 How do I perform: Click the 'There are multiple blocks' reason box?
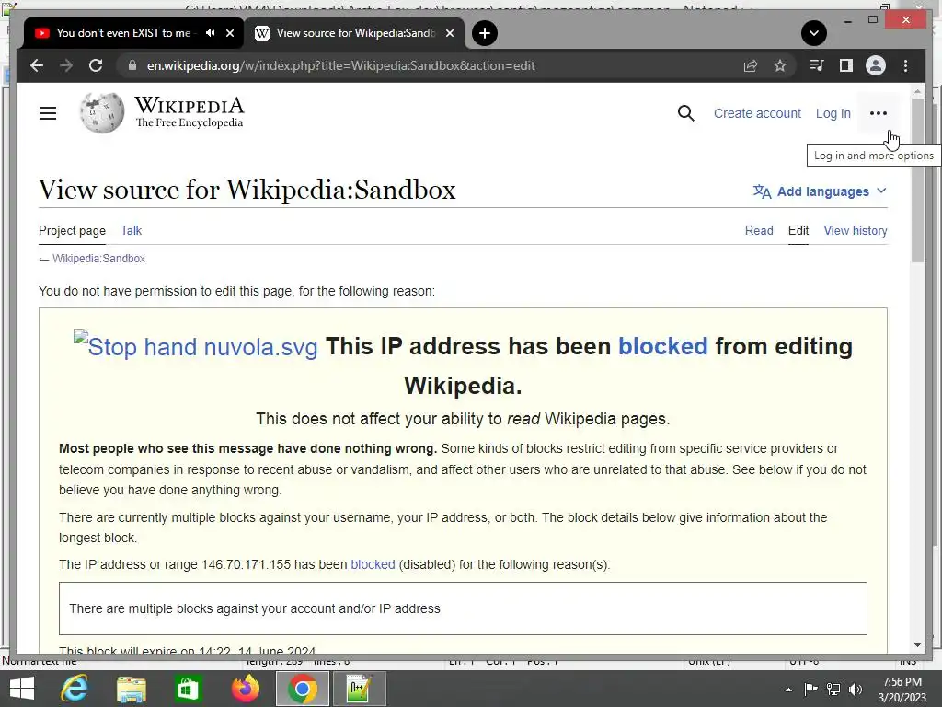tap(463, 608)
